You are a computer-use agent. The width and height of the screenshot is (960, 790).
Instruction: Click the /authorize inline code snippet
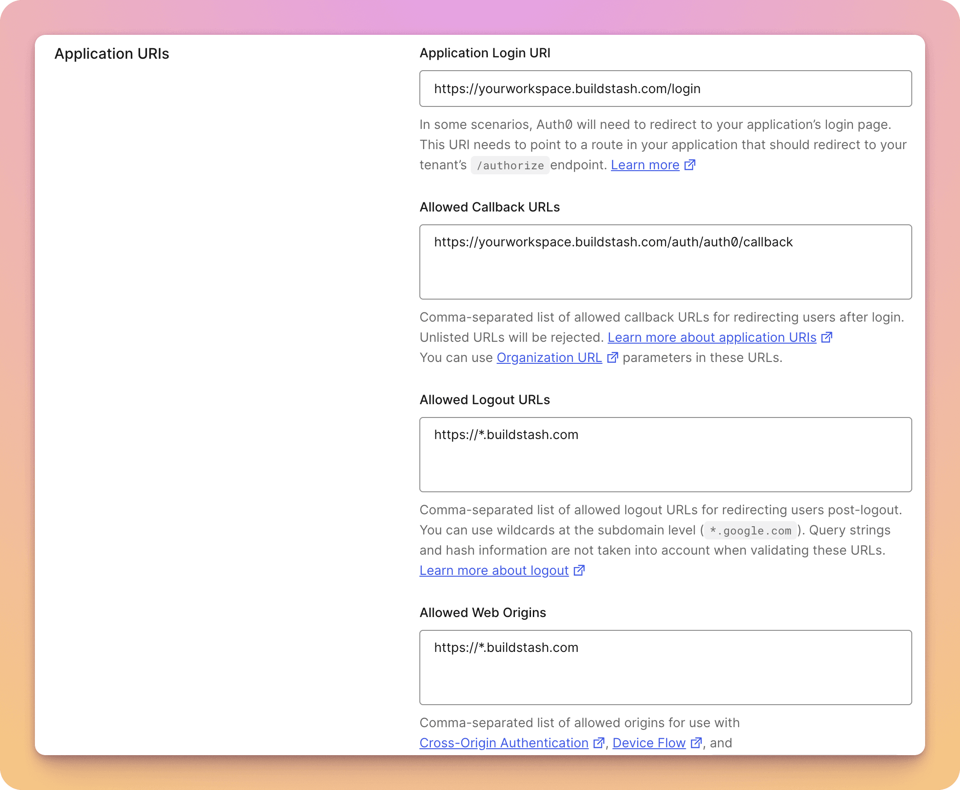[x=510, y=165]
